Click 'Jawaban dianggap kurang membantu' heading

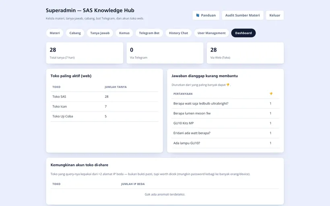point(204,76)
